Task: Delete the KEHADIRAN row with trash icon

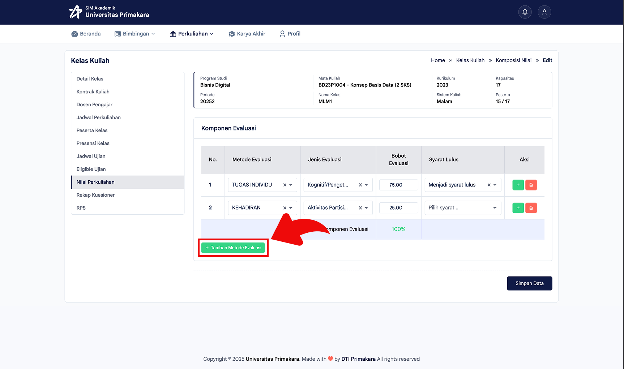Action: (531, 208)
